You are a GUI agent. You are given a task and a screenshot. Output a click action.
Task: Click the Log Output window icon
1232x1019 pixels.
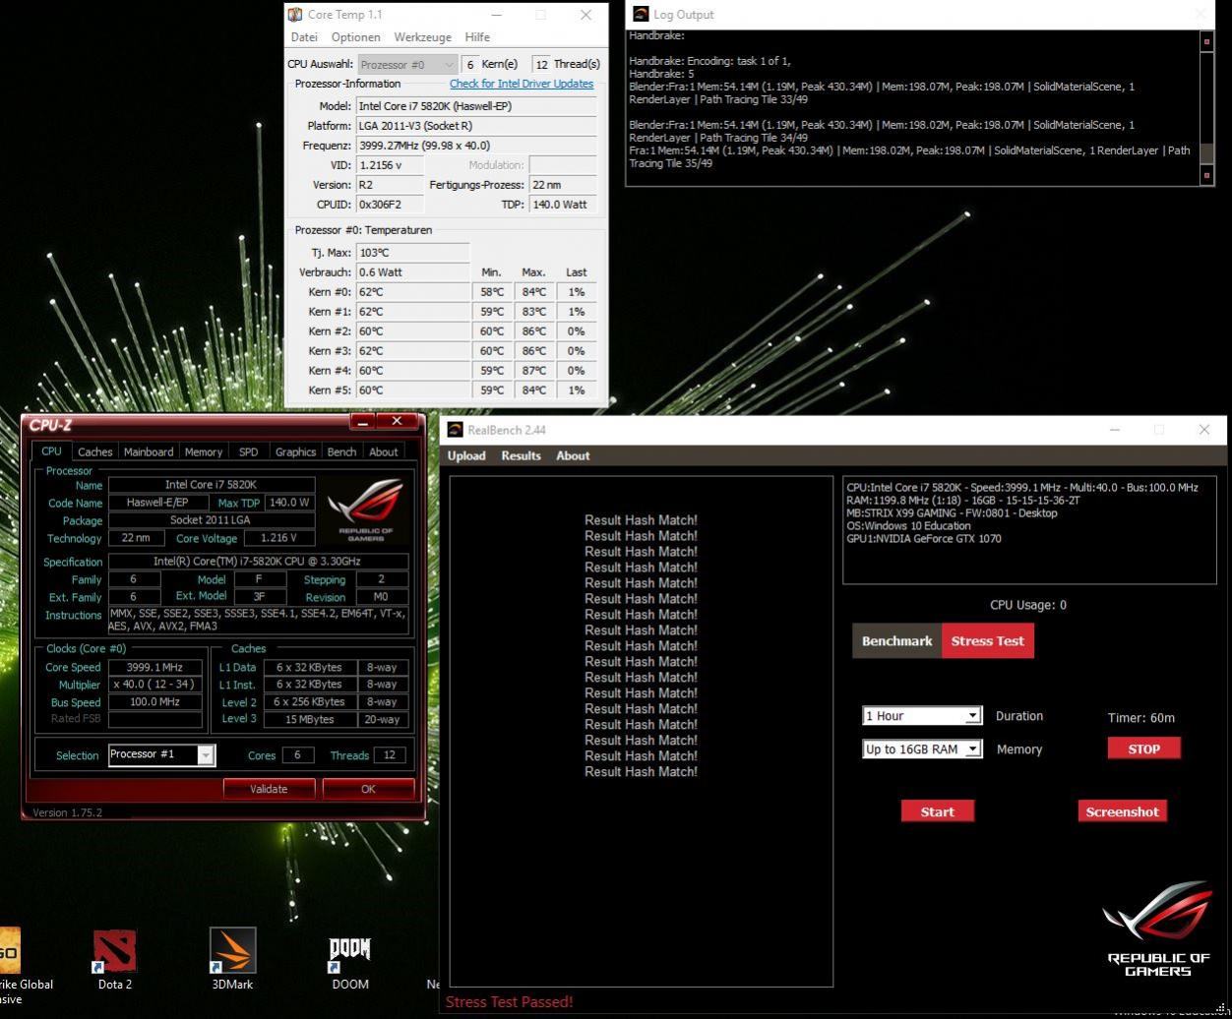641,14
